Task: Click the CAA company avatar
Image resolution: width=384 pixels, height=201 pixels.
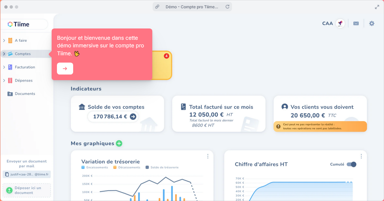Action: click(340, 24)
